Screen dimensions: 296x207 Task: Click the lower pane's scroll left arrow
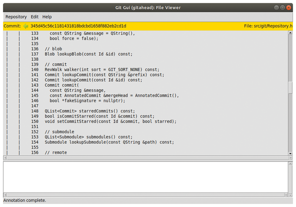(x=5, y=195)
